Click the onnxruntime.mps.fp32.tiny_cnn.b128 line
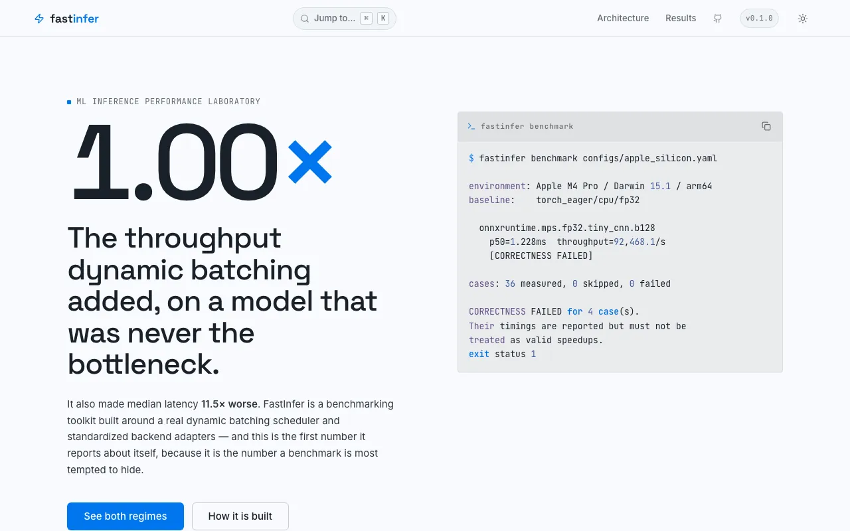 point(567,228)
